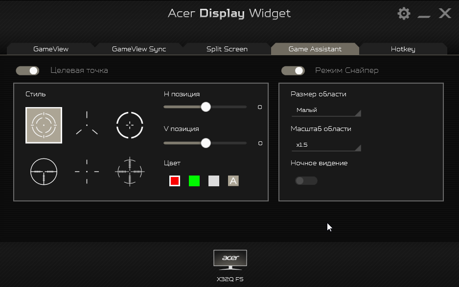Viewport: 459px width, 287px height.
Task: Go to the Split Screen tab
Action: [x=227, y=49]
